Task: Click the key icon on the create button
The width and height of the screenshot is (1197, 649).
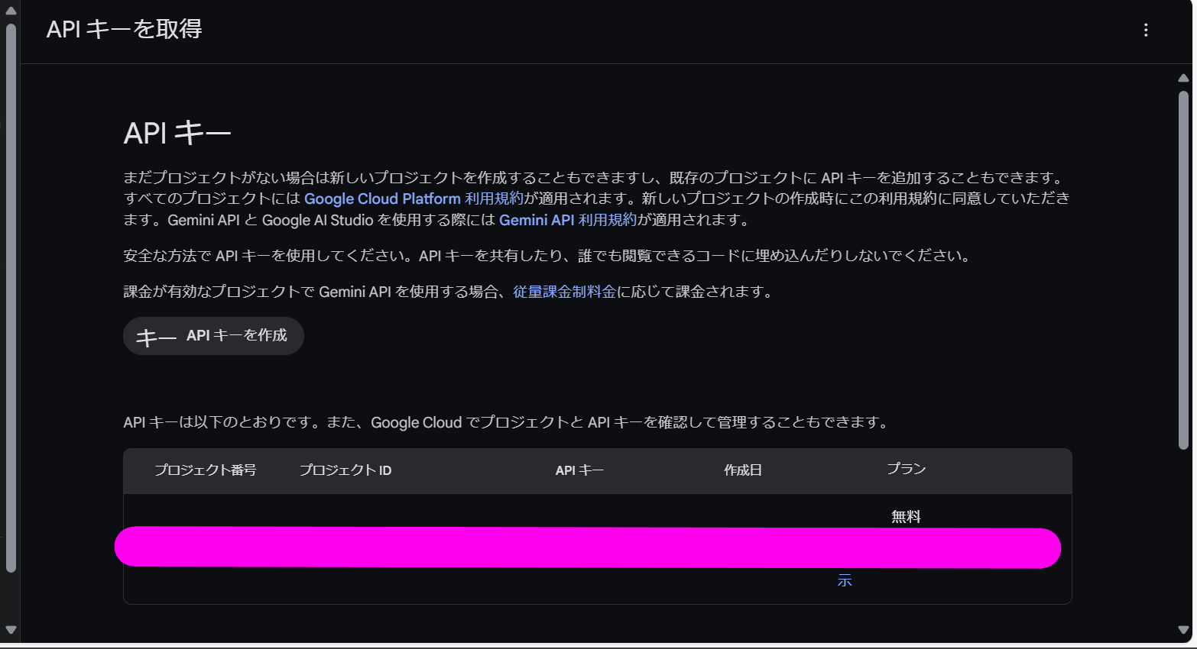Action: click(156, 337)
